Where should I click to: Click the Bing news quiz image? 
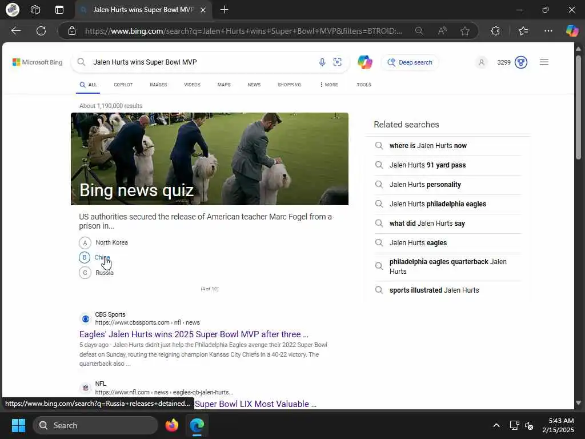[210, 159]
